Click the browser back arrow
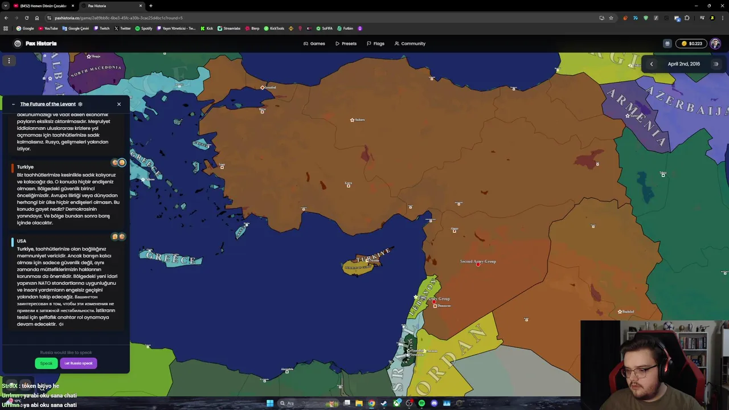 coord(6,18)
